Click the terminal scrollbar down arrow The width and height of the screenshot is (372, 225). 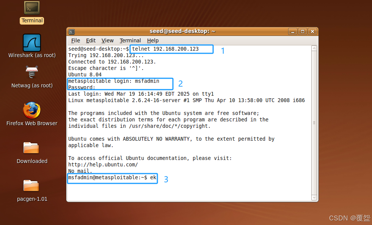tap(314, 197)
